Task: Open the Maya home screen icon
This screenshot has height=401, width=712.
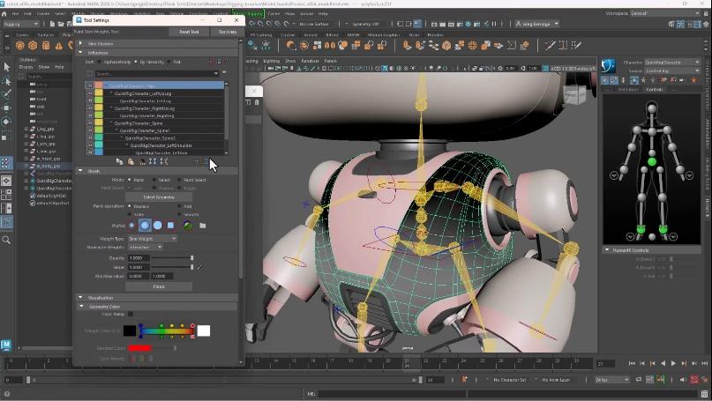Action: (4, 13)
